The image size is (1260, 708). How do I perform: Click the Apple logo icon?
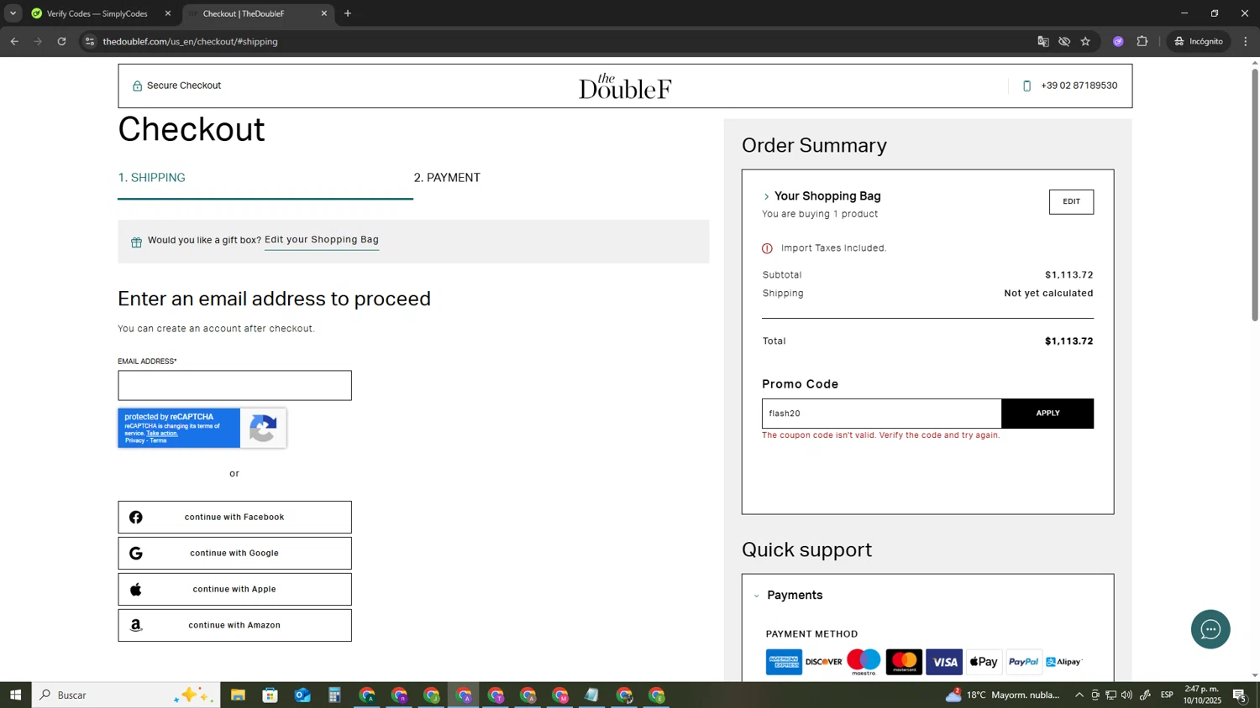click(x=136, y=590)
